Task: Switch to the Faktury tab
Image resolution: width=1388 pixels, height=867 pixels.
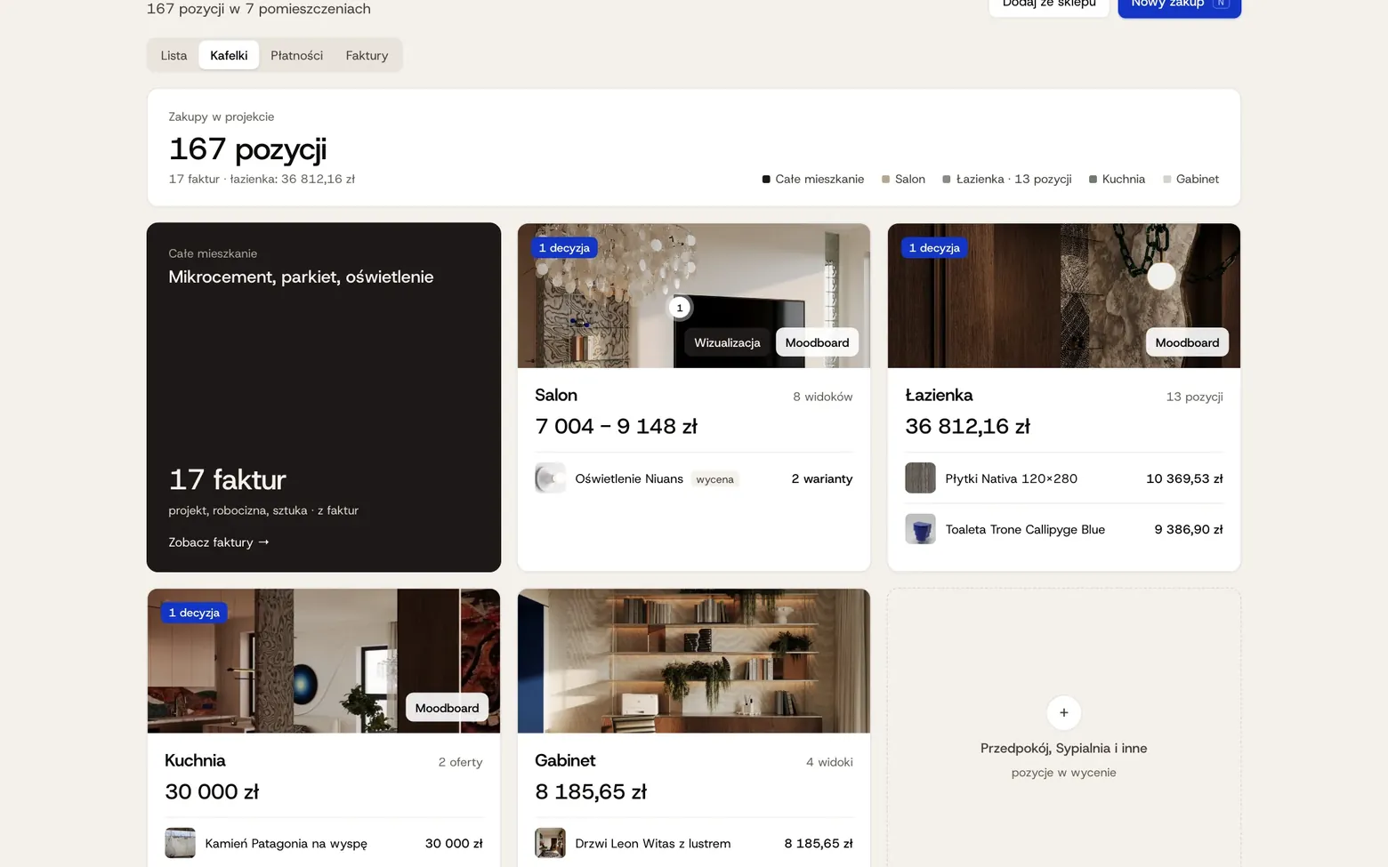Action: coord(367,55)
